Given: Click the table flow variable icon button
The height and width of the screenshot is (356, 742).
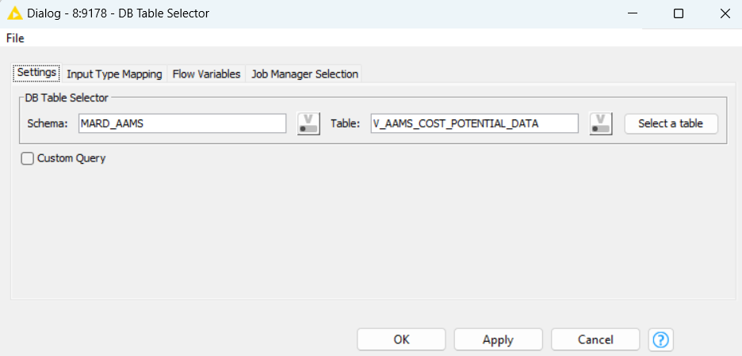Looking at the screenshot, I should coord(600,123).
